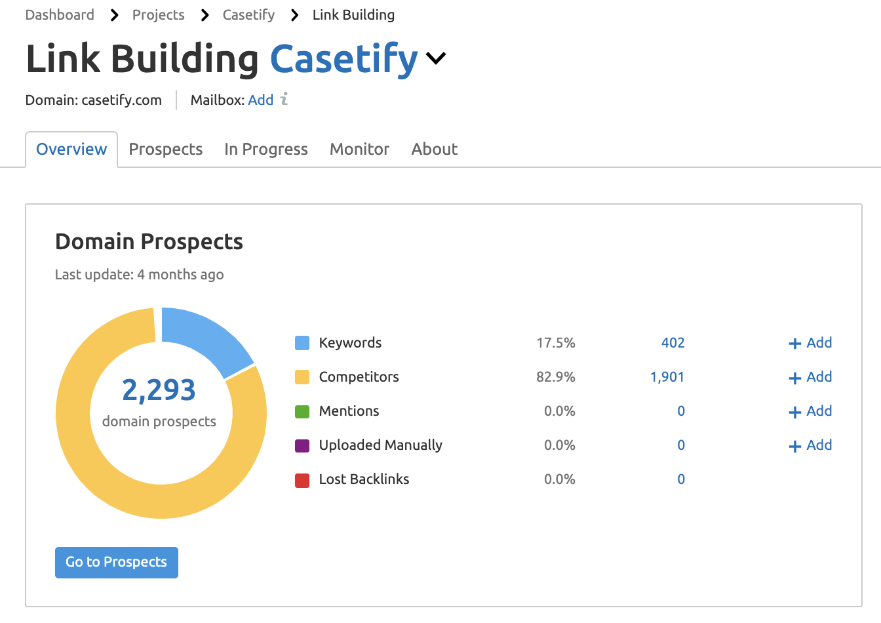Click Add in the Uploaded Manually row
Image resolution: width=881 pixels, height=623 pixels.
(810, 445)
